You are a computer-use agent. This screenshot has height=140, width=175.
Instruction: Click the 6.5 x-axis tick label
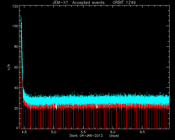tap(142, 132)
